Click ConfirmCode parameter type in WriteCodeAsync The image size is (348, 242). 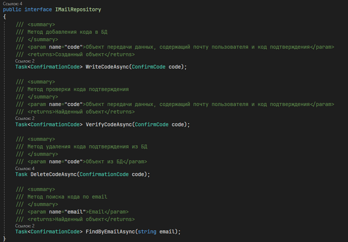pyautogui.click(x=151, y=67)
